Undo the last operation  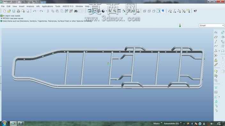pyautogui.click(x=35, y=11)
